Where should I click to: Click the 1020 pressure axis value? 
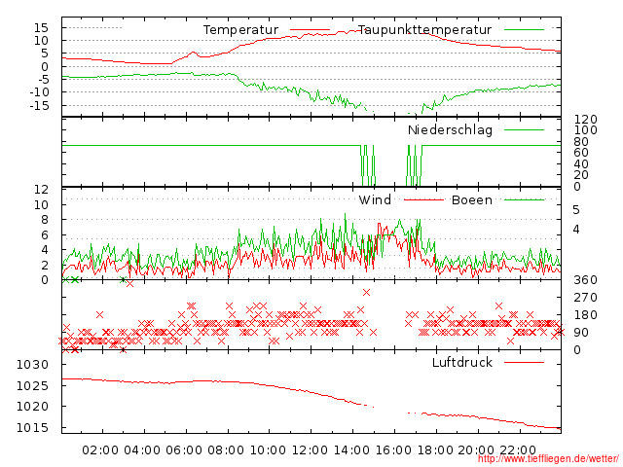pos(32,407)
